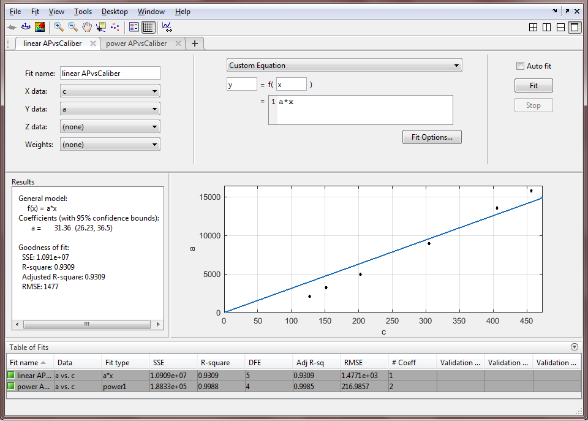Click the dock arrow icon in title bar
Image resolution: width=588 pixels, height=421 pixels.
click(555, 11)
